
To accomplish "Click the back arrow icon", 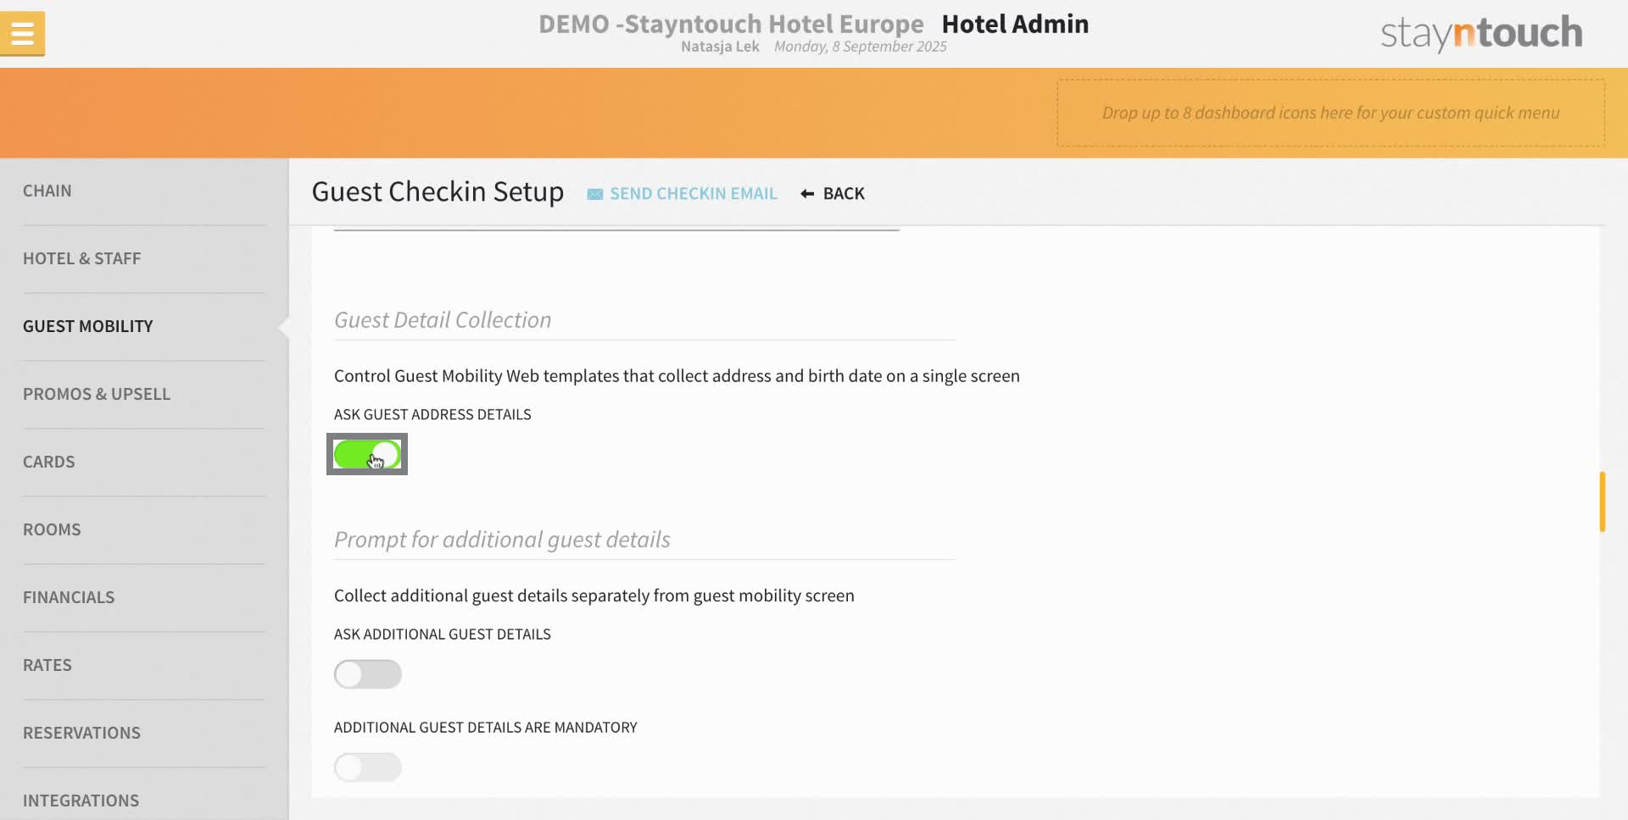I will tap(805, 193).
